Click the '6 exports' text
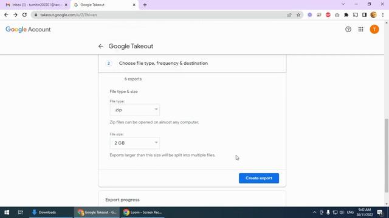The width and height of the screenshot is (389, 218). coord(133,79)
